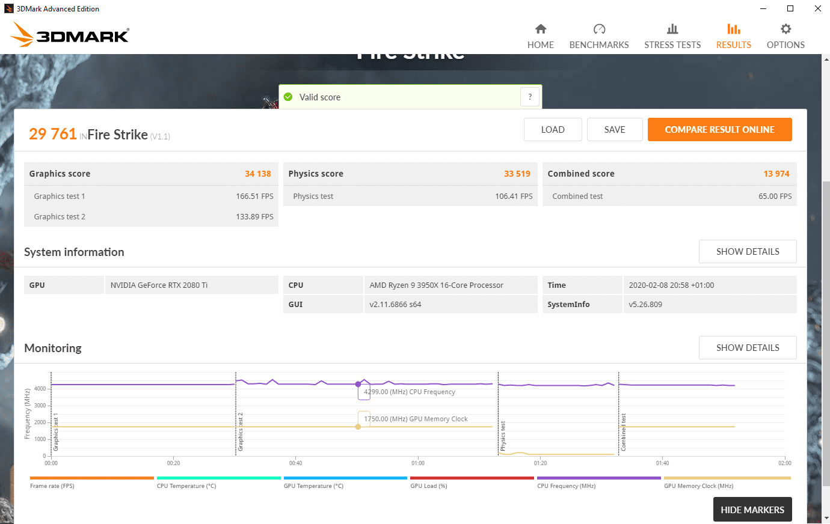Image resolution: width=830 pixels, height=524 pixels.
Task: Select the RESULTS tab label
Action: tap(734, 45)
